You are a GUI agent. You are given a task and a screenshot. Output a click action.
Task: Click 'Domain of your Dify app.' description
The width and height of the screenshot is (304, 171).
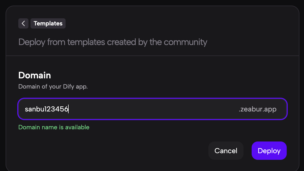point(53,87)
